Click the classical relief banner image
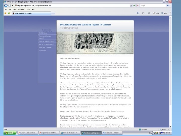Screen dimensions: 181x136 coord(95,43)
